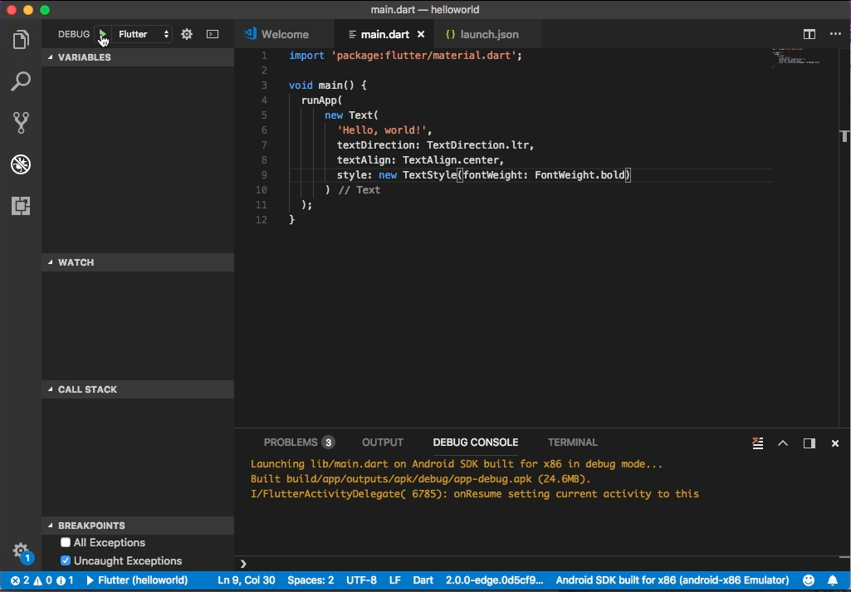
Task: Change indentation via Spaces: 2
Action: [311, 580]
